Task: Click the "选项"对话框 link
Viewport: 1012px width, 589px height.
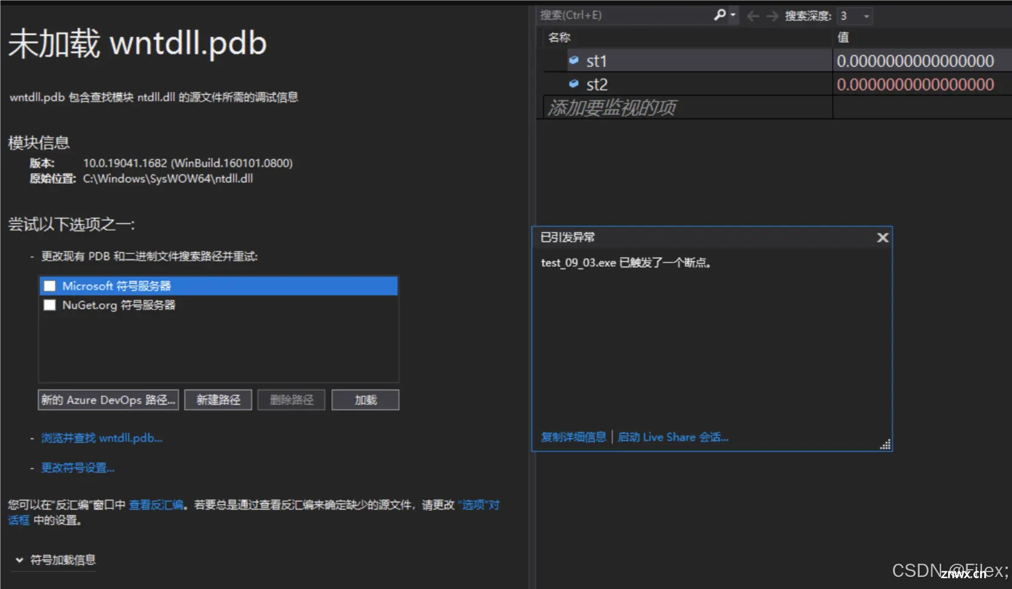Action: tap(479, 505)
